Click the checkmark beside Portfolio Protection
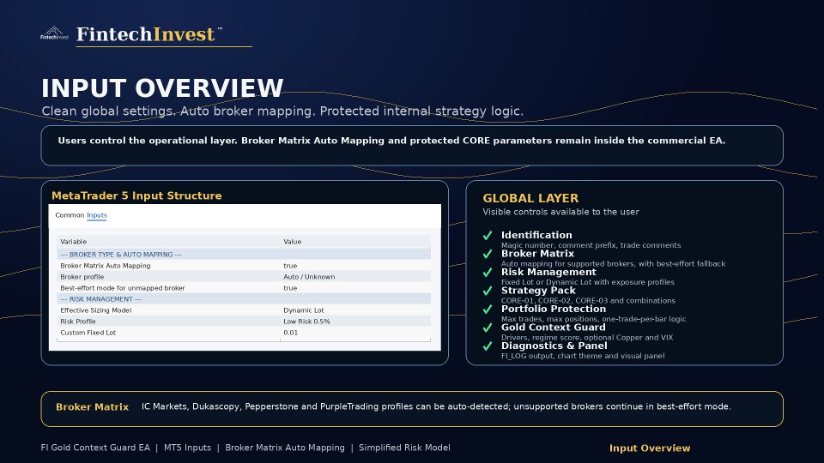Screen dimensions: 824x463 [488, 309]
